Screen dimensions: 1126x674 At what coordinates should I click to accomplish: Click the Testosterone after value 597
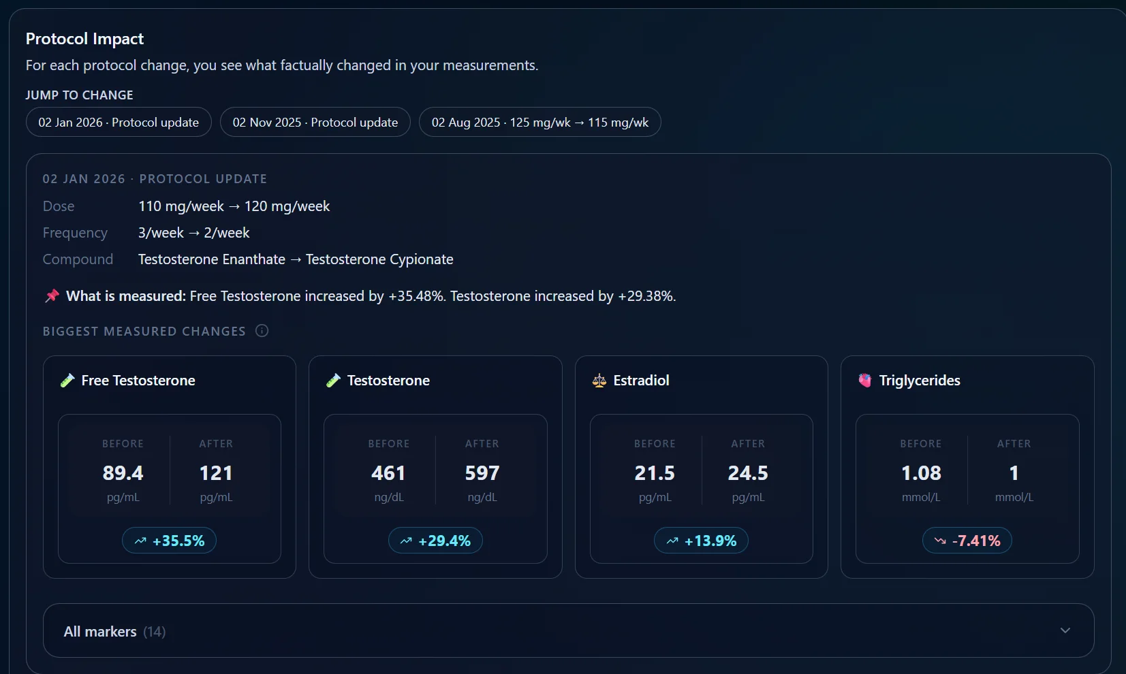click(482, 473)
